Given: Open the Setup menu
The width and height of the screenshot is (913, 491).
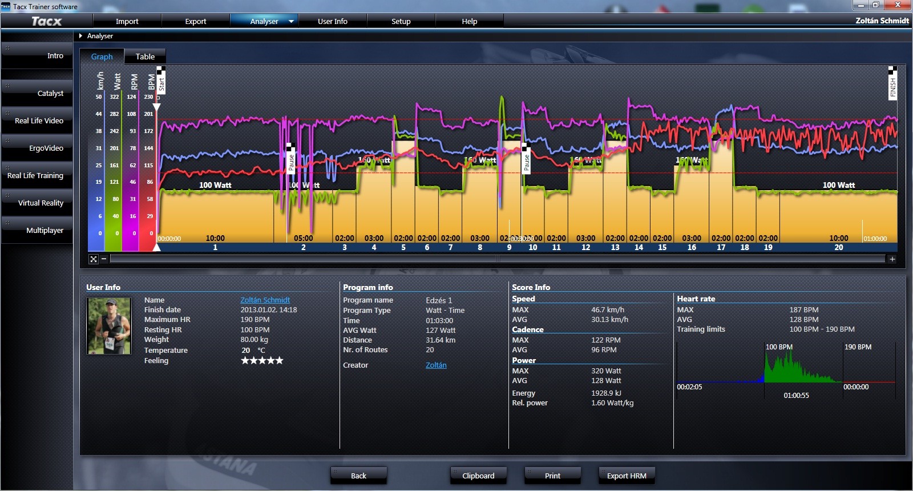Looking at the screenshot, I should (401, 21).
